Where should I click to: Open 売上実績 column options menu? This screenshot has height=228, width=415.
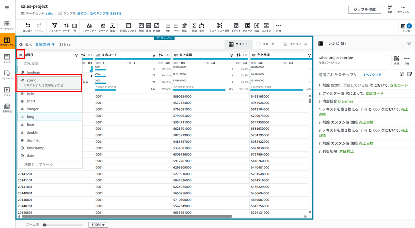click(x=245, y=55)
